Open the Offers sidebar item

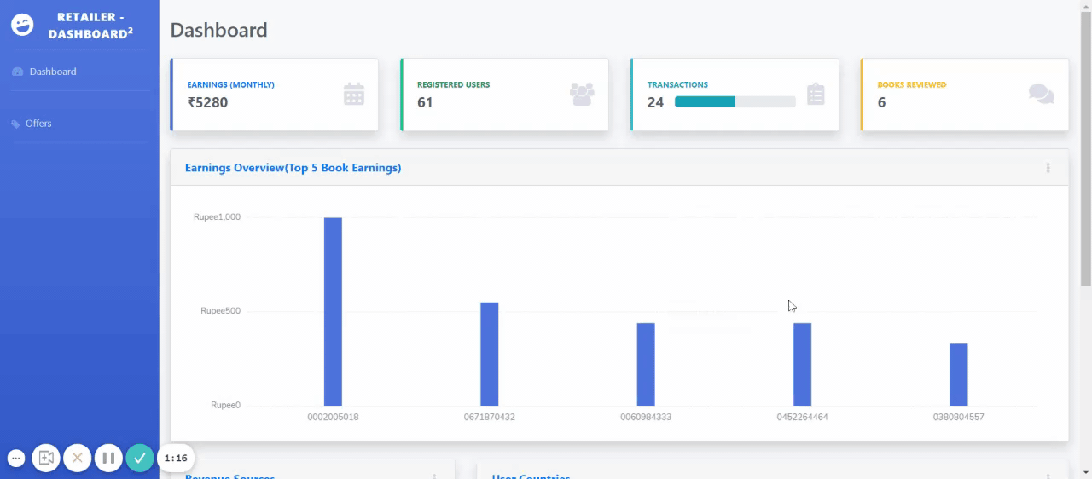32,124
